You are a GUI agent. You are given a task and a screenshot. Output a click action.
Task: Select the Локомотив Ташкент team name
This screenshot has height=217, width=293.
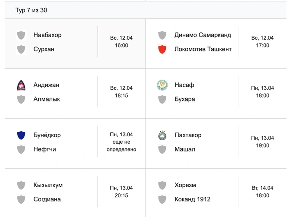203,49
